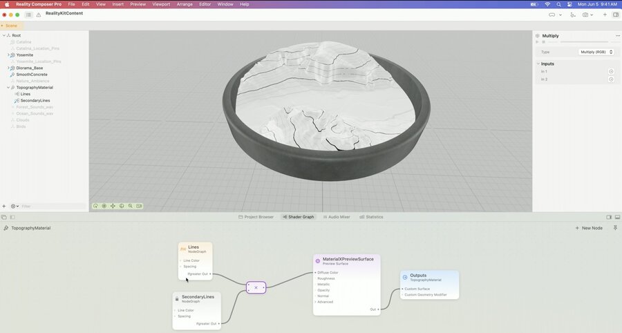The width and height of the screenshot is (622, 333).
Task: Open the filter options dropdown below hierarchy
Action: coord(15,206)
